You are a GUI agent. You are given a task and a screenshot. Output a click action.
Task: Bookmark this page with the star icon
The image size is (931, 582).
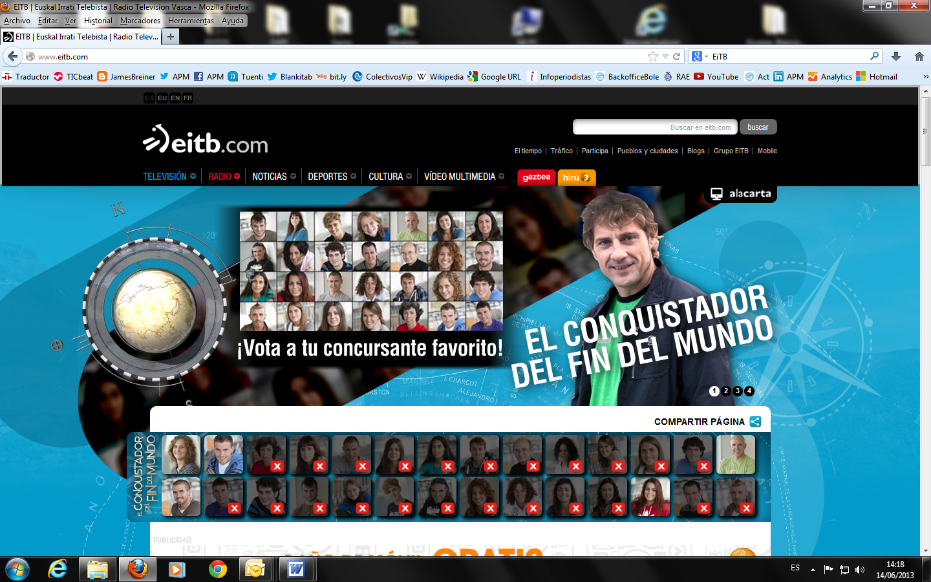(x=653, y=56)
